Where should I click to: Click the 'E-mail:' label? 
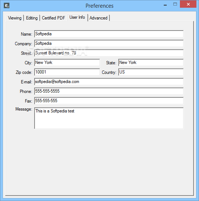(x=26, y=82)
